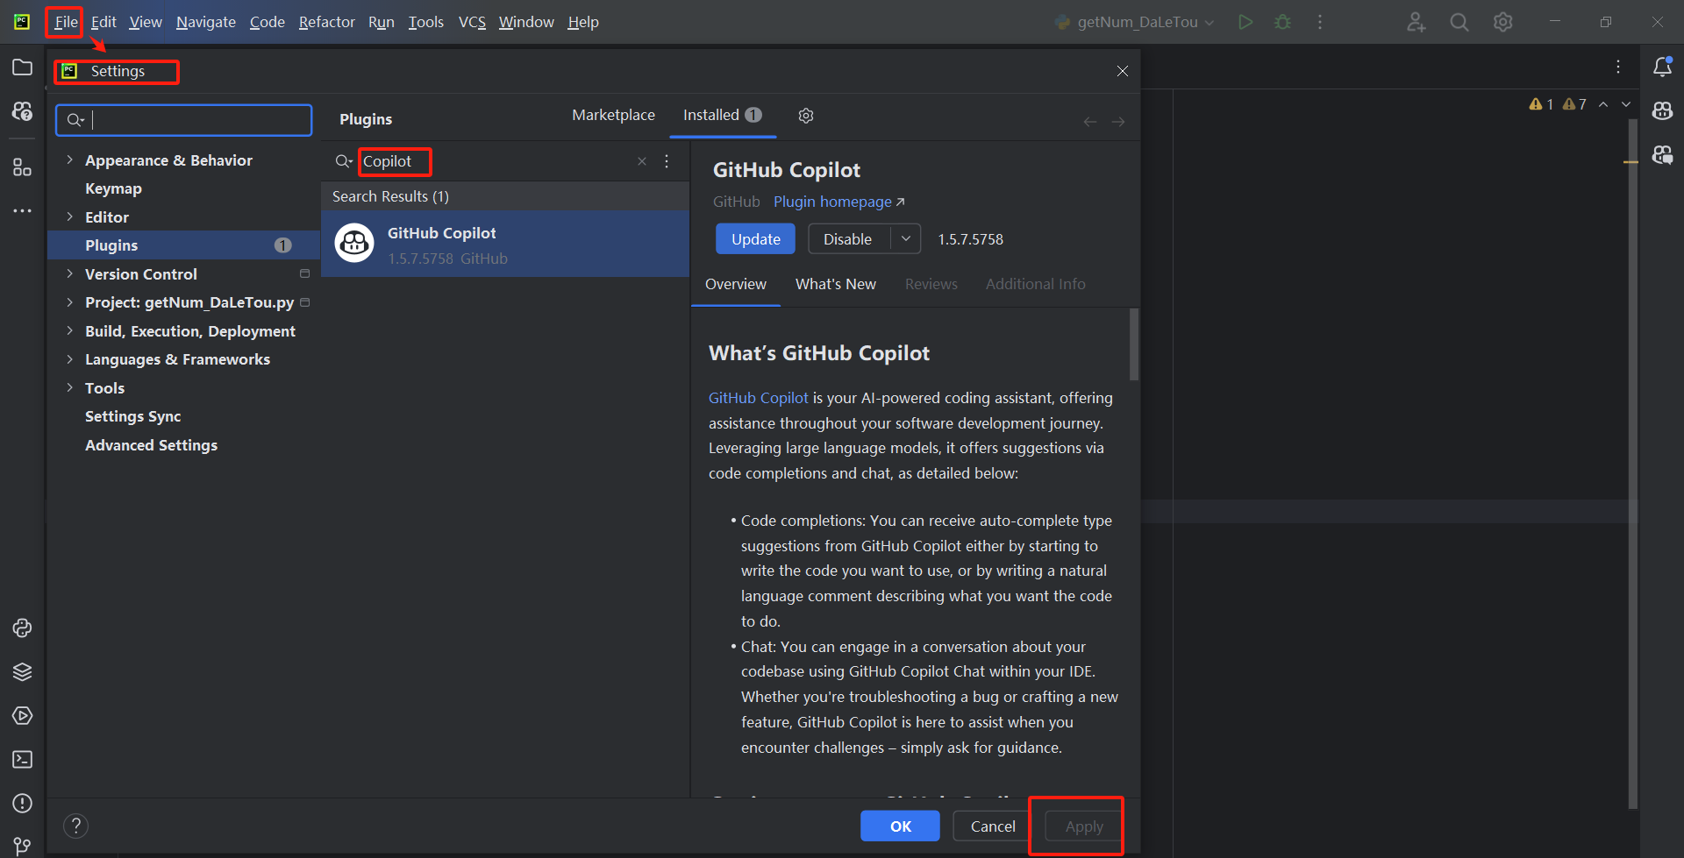Select Plugins in settings tree
This screenshot has height=858, width=1684.
pos(183,245)
